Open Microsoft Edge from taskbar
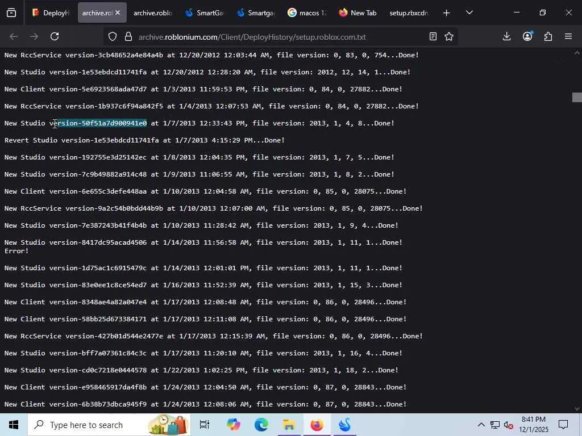The width and height of the screenshot is (582, 436). (x=261, y=425)
